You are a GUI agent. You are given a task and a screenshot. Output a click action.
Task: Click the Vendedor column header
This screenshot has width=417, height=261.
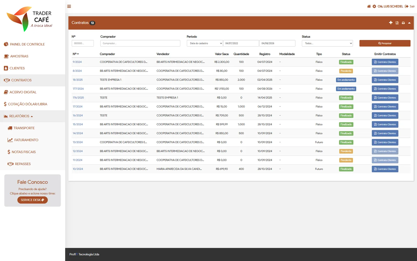163,54
